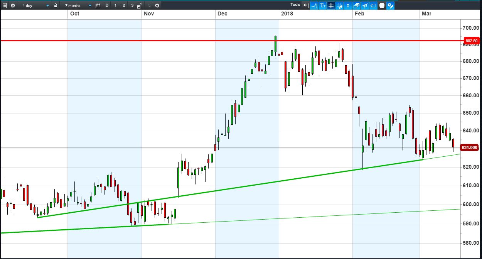The height and width of the screenshot is (259, 482).
Task: Open drawing settings gear-pencil icon
Action: pos(391,5)
